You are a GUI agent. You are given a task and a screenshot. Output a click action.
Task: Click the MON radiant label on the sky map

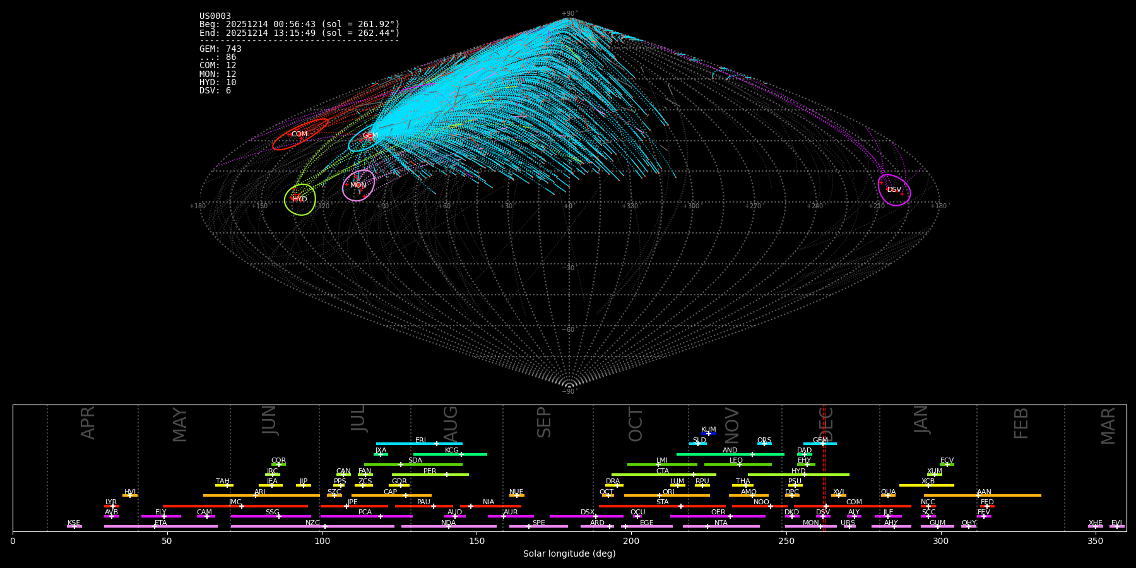point(358,186)
